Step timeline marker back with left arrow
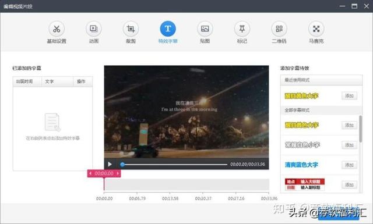 [90, 173]
